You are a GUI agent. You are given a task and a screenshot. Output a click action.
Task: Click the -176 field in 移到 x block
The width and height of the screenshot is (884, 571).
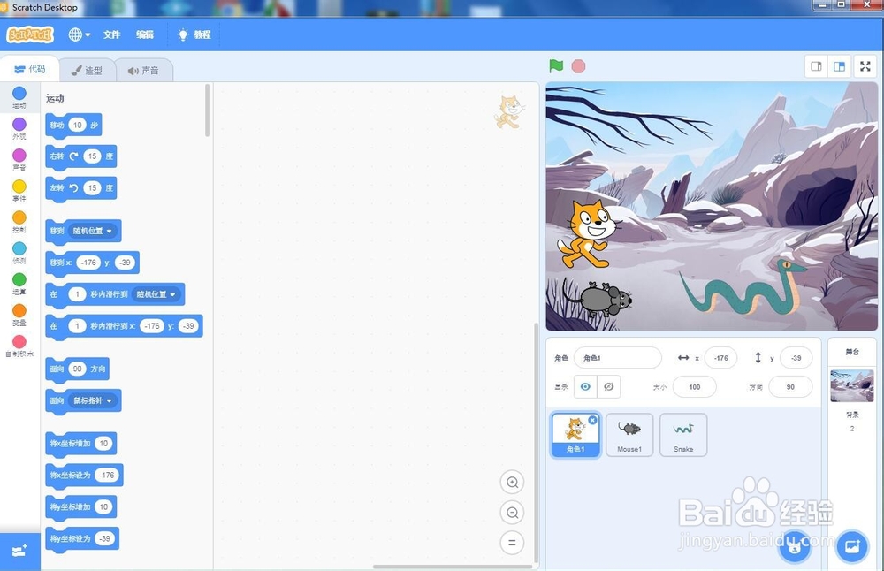click(x=88, y=263)
